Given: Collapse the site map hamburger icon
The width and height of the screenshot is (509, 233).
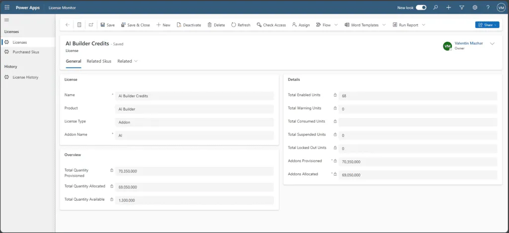Looking at the screenshot, I should 6,20.
